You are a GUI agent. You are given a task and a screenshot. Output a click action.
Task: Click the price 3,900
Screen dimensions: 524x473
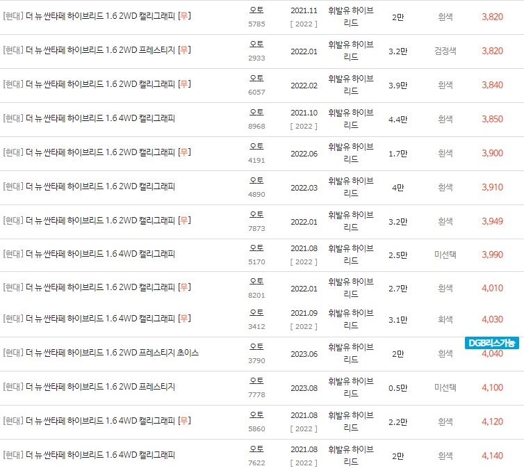click(x=492, y=153)
